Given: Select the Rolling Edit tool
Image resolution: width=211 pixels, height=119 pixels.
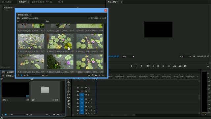Looking at the screenshot, I should [x=69, y=85].
